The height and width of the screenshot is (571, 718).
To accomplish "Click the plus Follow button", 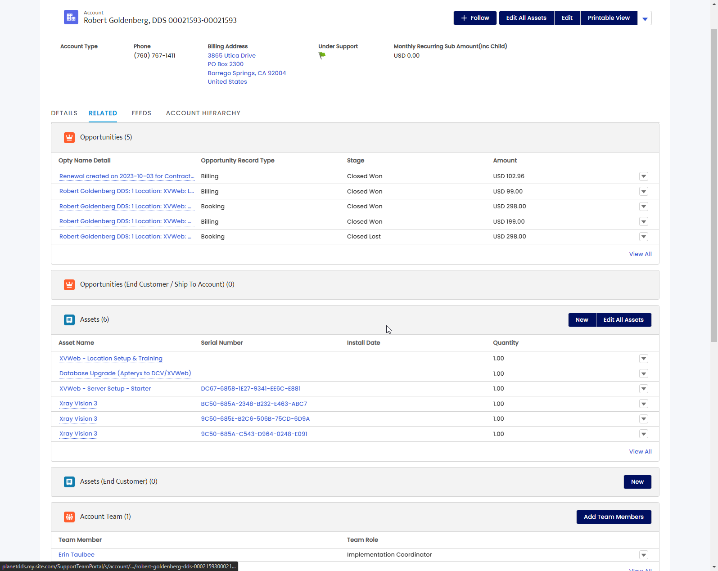I will [x=475, y=18].
